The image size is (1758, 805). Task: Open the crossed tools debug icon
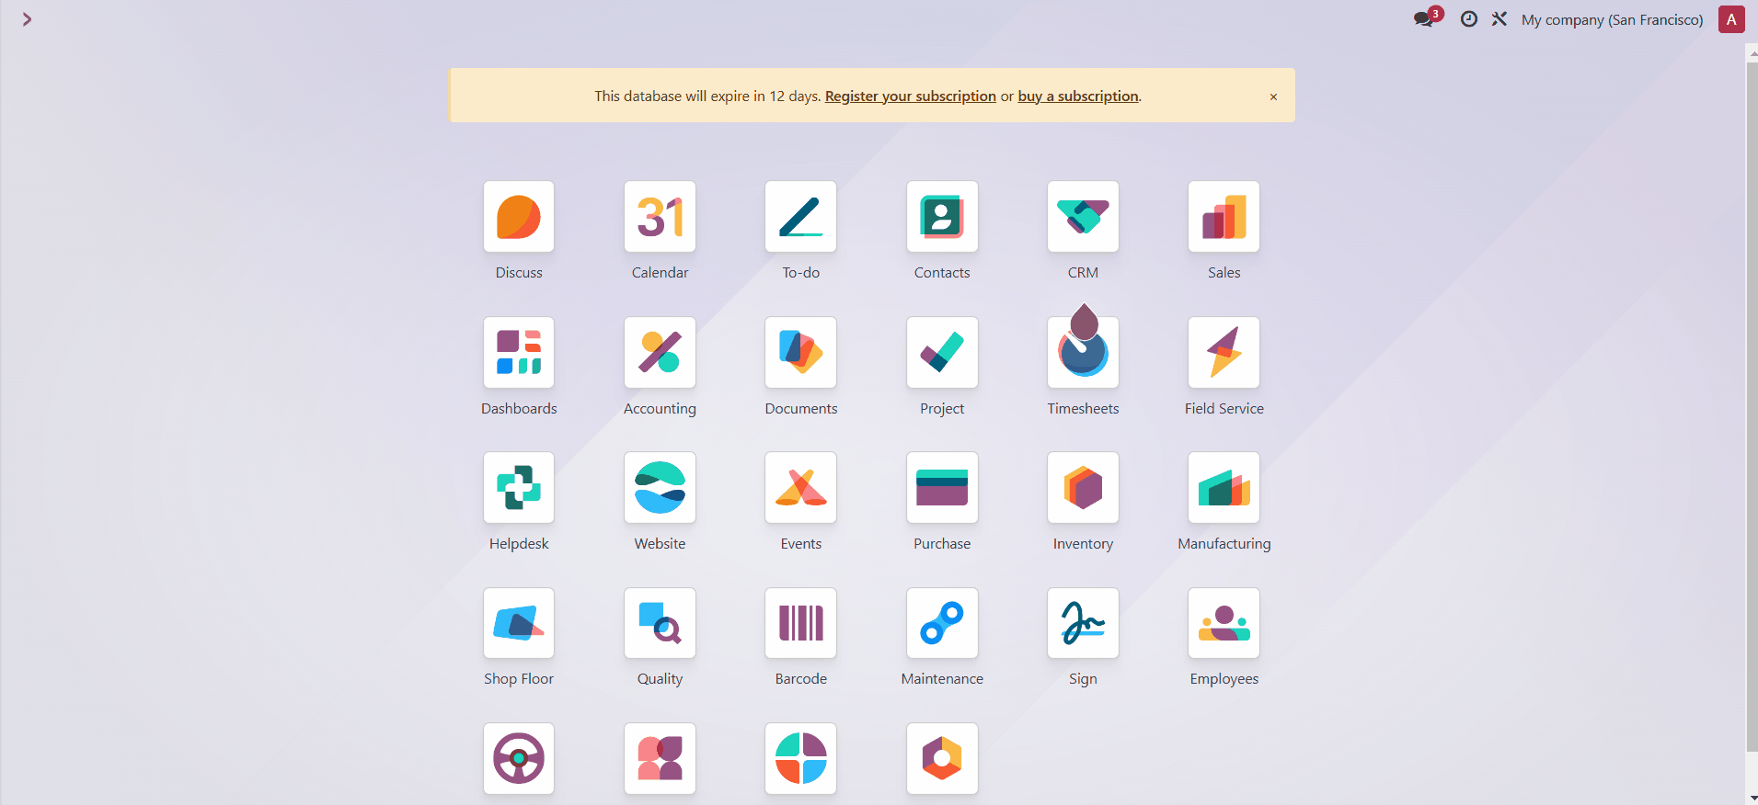[x=1499, y=18]
